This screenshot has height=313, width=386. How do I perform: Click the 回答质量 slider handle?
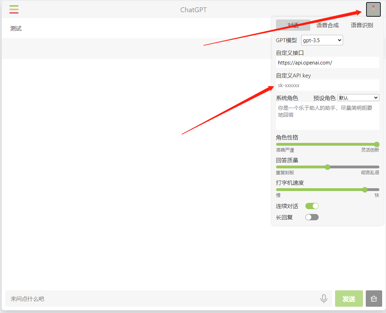pyautogui.click(x=327, y=167)
